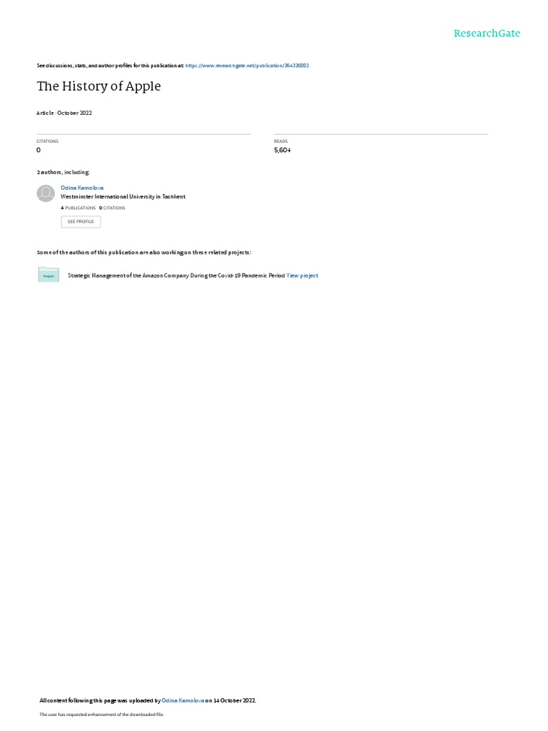Click the author avatar placeholder icon
The image size is (548, 731).
coord(46,193)
